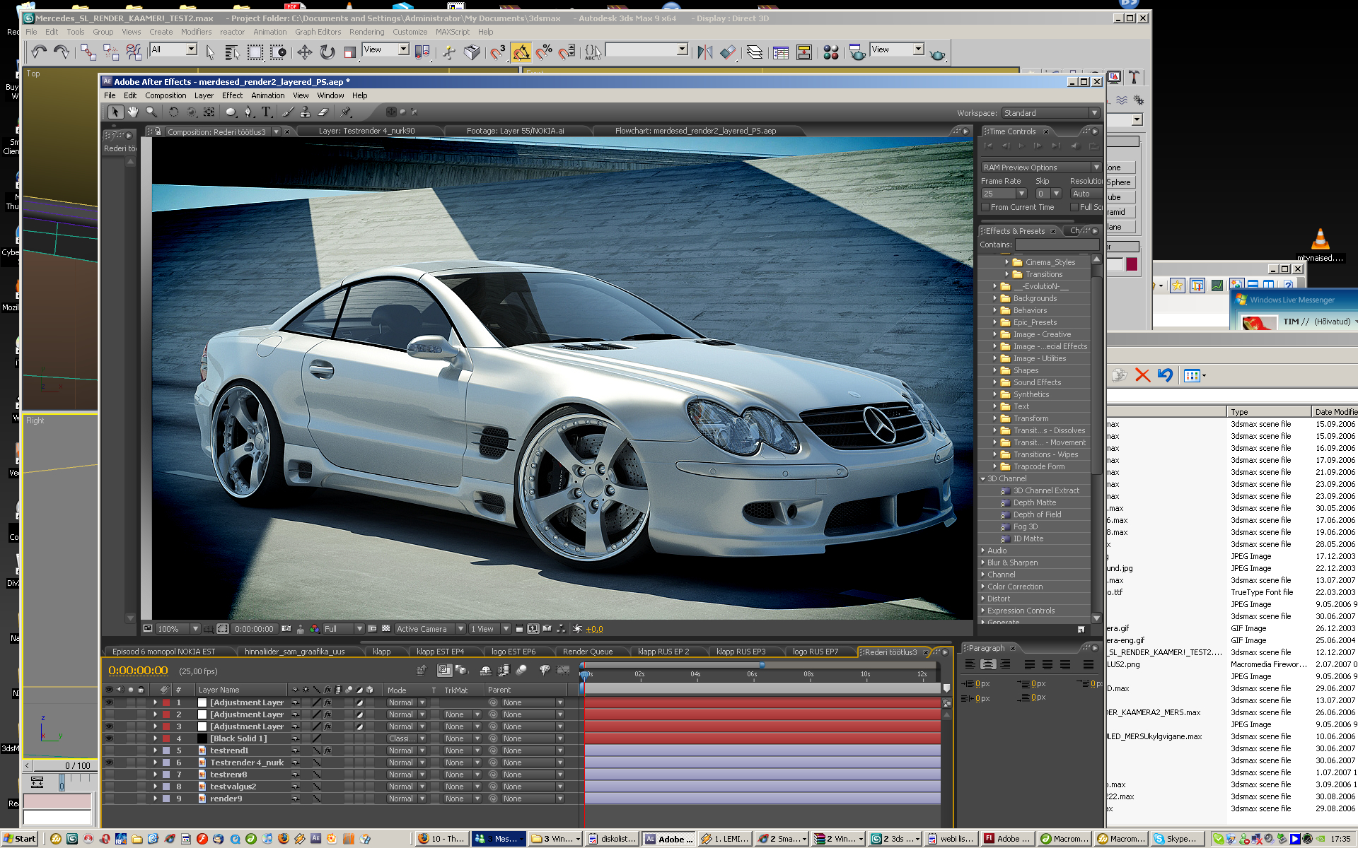The width and height of the screenshot is (1358, 848).
Task: Select the Ellipse mask tool
Action: point(231,112)
